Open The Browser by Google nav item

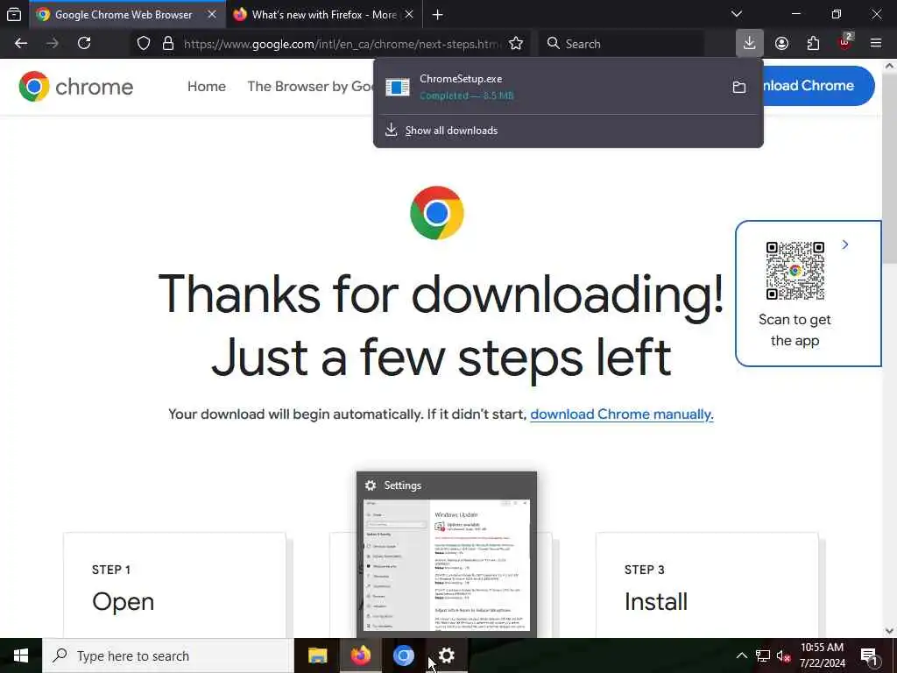click(310, 87)
